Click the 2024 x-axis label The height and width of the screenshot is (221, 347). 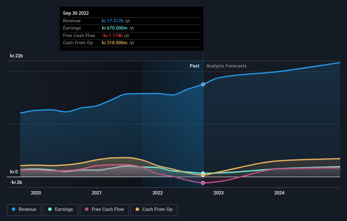279,193
